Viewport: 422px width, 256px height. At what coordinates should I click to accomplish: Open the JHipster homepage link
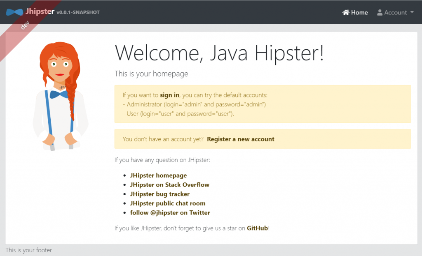[158, 175]
